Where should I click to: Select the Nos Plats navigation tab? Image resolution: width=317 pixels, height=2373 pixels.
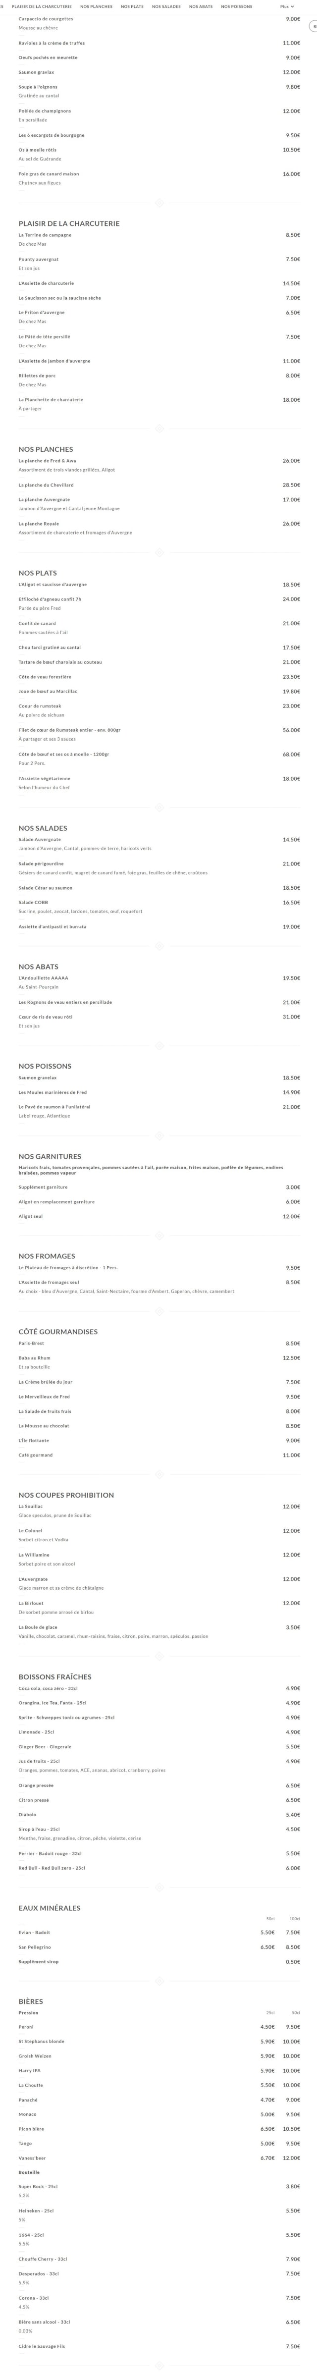point(132,6)
